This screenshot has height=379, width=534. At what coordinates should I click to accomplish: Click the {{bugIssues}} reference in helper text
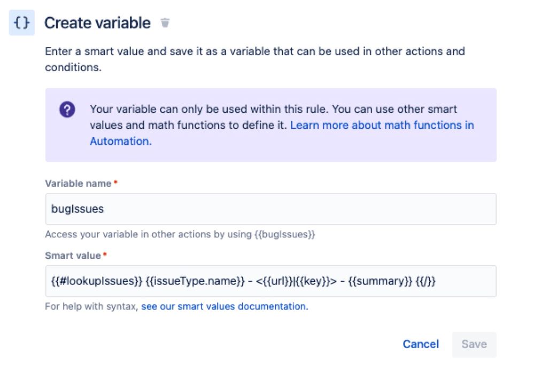pyautogui.click(x=285, y=234)
